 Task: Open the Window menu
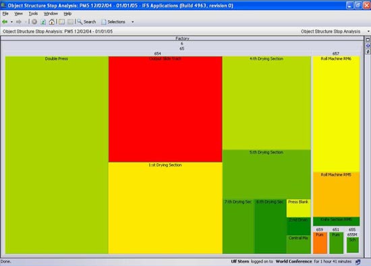pos(51,13)
